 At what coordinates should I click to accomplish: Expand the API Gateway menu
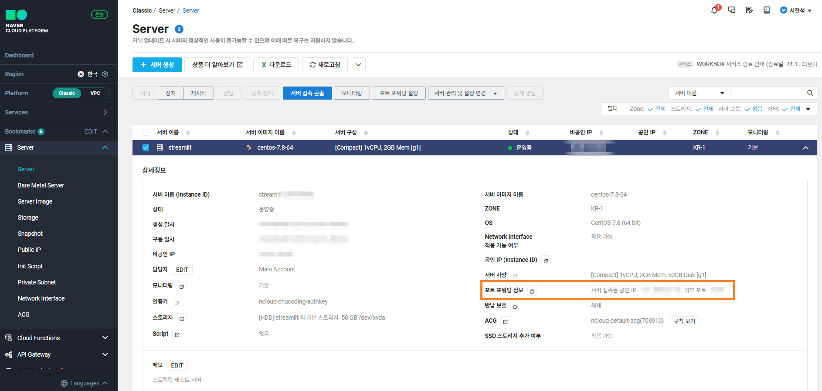(105, 354)
